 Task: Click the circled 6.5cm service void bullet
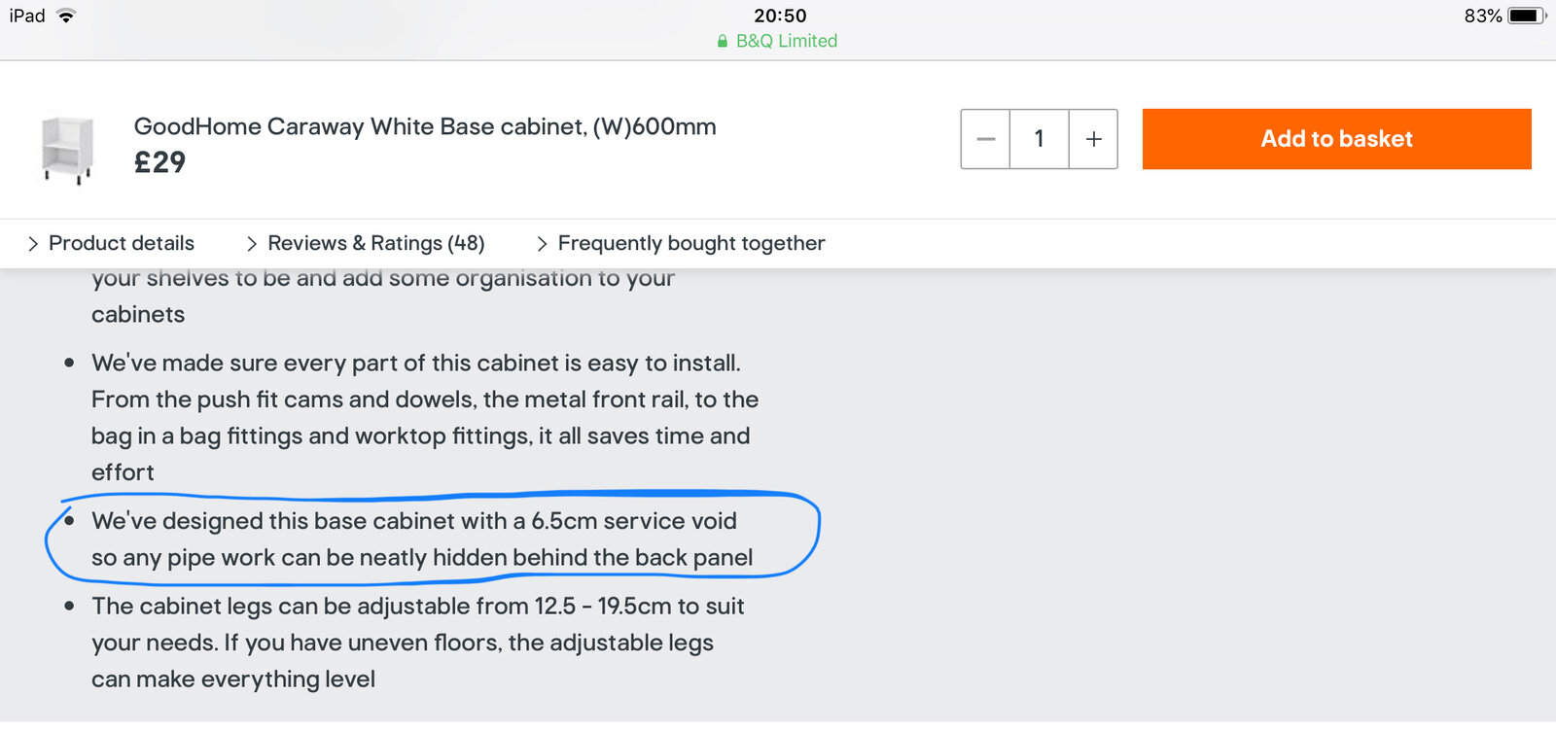pyautogui.click(x=421, y=539)
